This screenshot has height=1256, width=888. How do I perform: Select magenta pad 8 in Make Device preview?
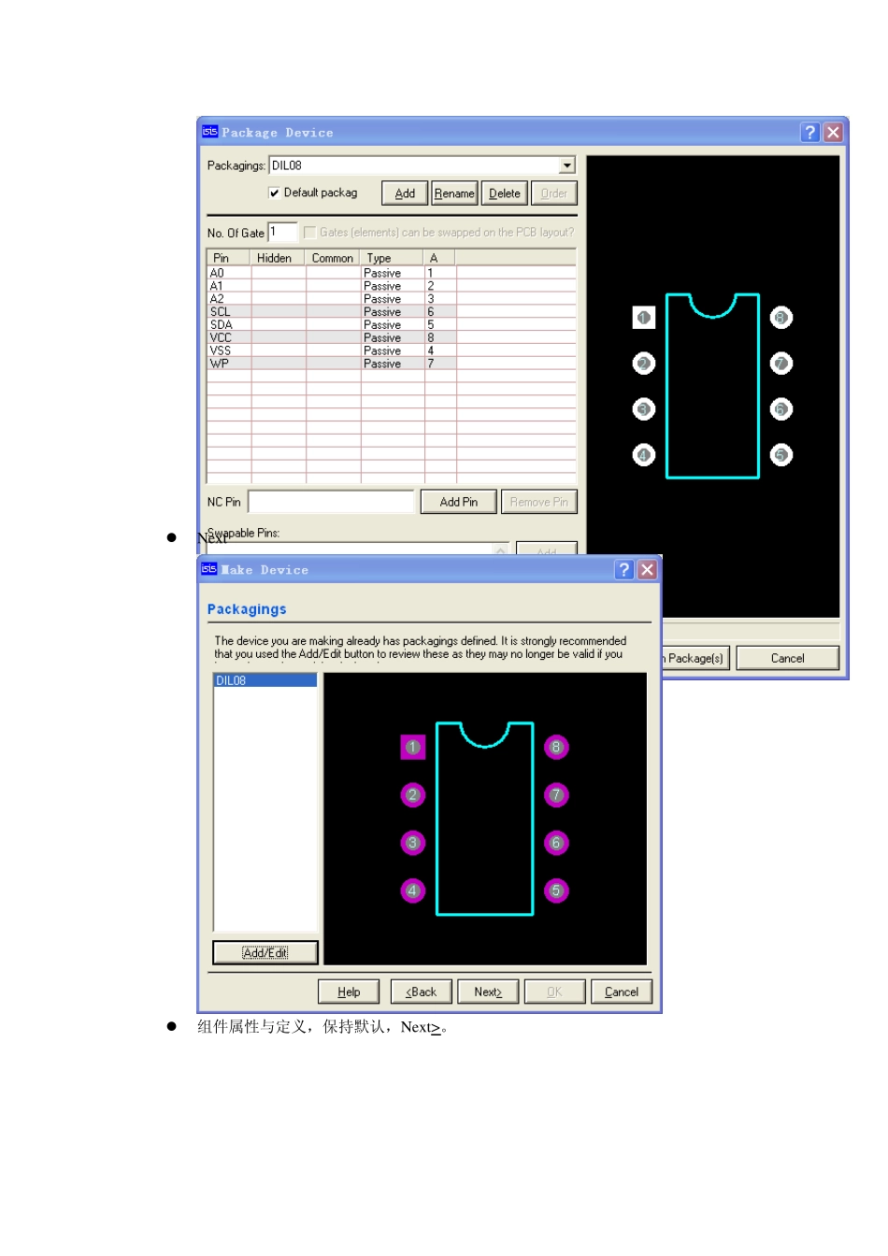pos(556,748)
